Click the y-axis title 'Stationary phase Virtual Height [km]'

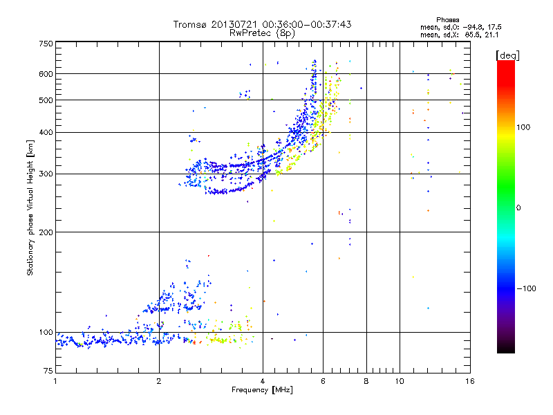pos(30,207)
